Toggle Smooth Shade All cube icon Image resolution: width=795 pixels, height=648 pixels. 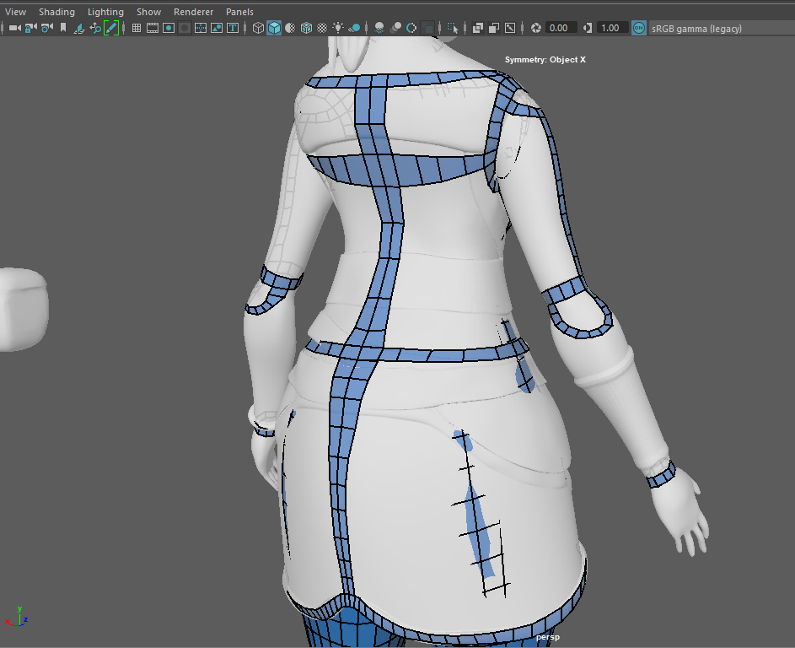pos(274,28)
